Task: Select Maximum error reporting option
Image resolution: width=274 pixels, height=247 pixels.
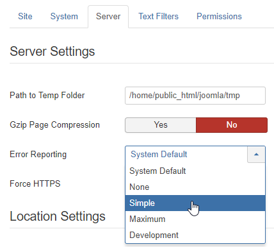Action: (x=195, y=219)
